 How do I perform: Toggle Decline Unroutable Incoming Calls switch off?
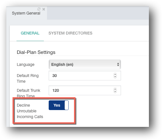coord(59,105)
